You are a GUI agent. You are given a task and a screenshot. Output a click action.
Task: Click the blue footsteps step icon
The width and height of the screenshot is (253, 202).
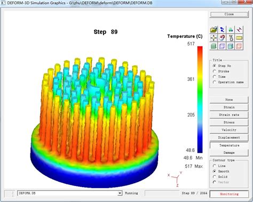point(222,29)
